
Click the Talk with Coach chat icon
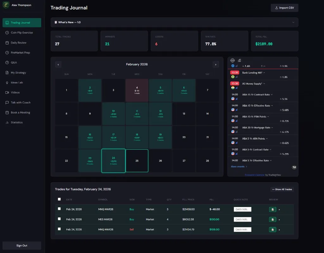click(x=7, y=102)
